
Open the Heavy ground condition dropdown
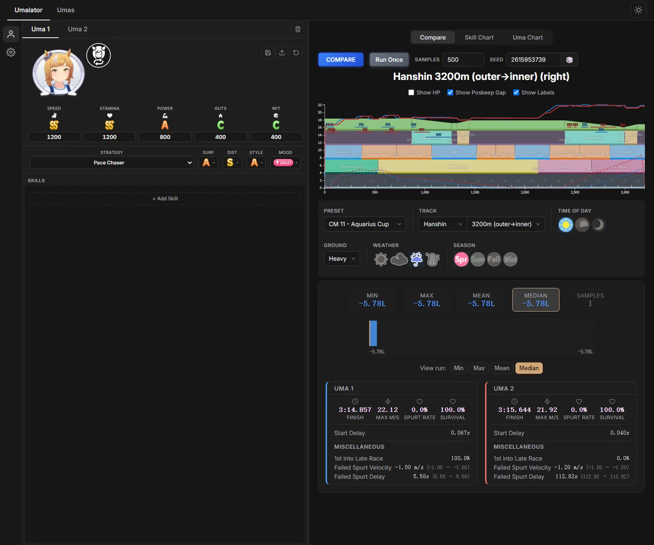341,259
